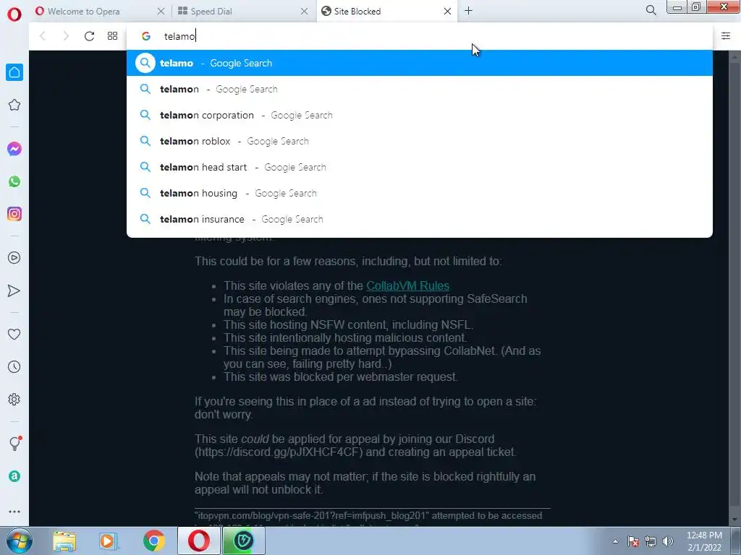
Task: Open WhatsApp in Opera sidebar
Action: pyautogui.click(x=14, y=181)
